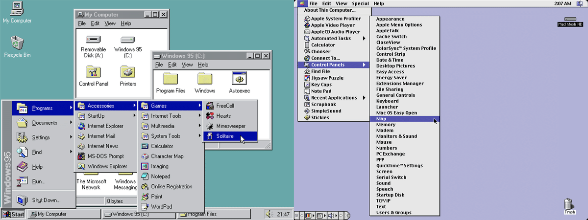Expand the StartUp submenu under Programs
Screen dimensions: 588x220
coord(106,116)
